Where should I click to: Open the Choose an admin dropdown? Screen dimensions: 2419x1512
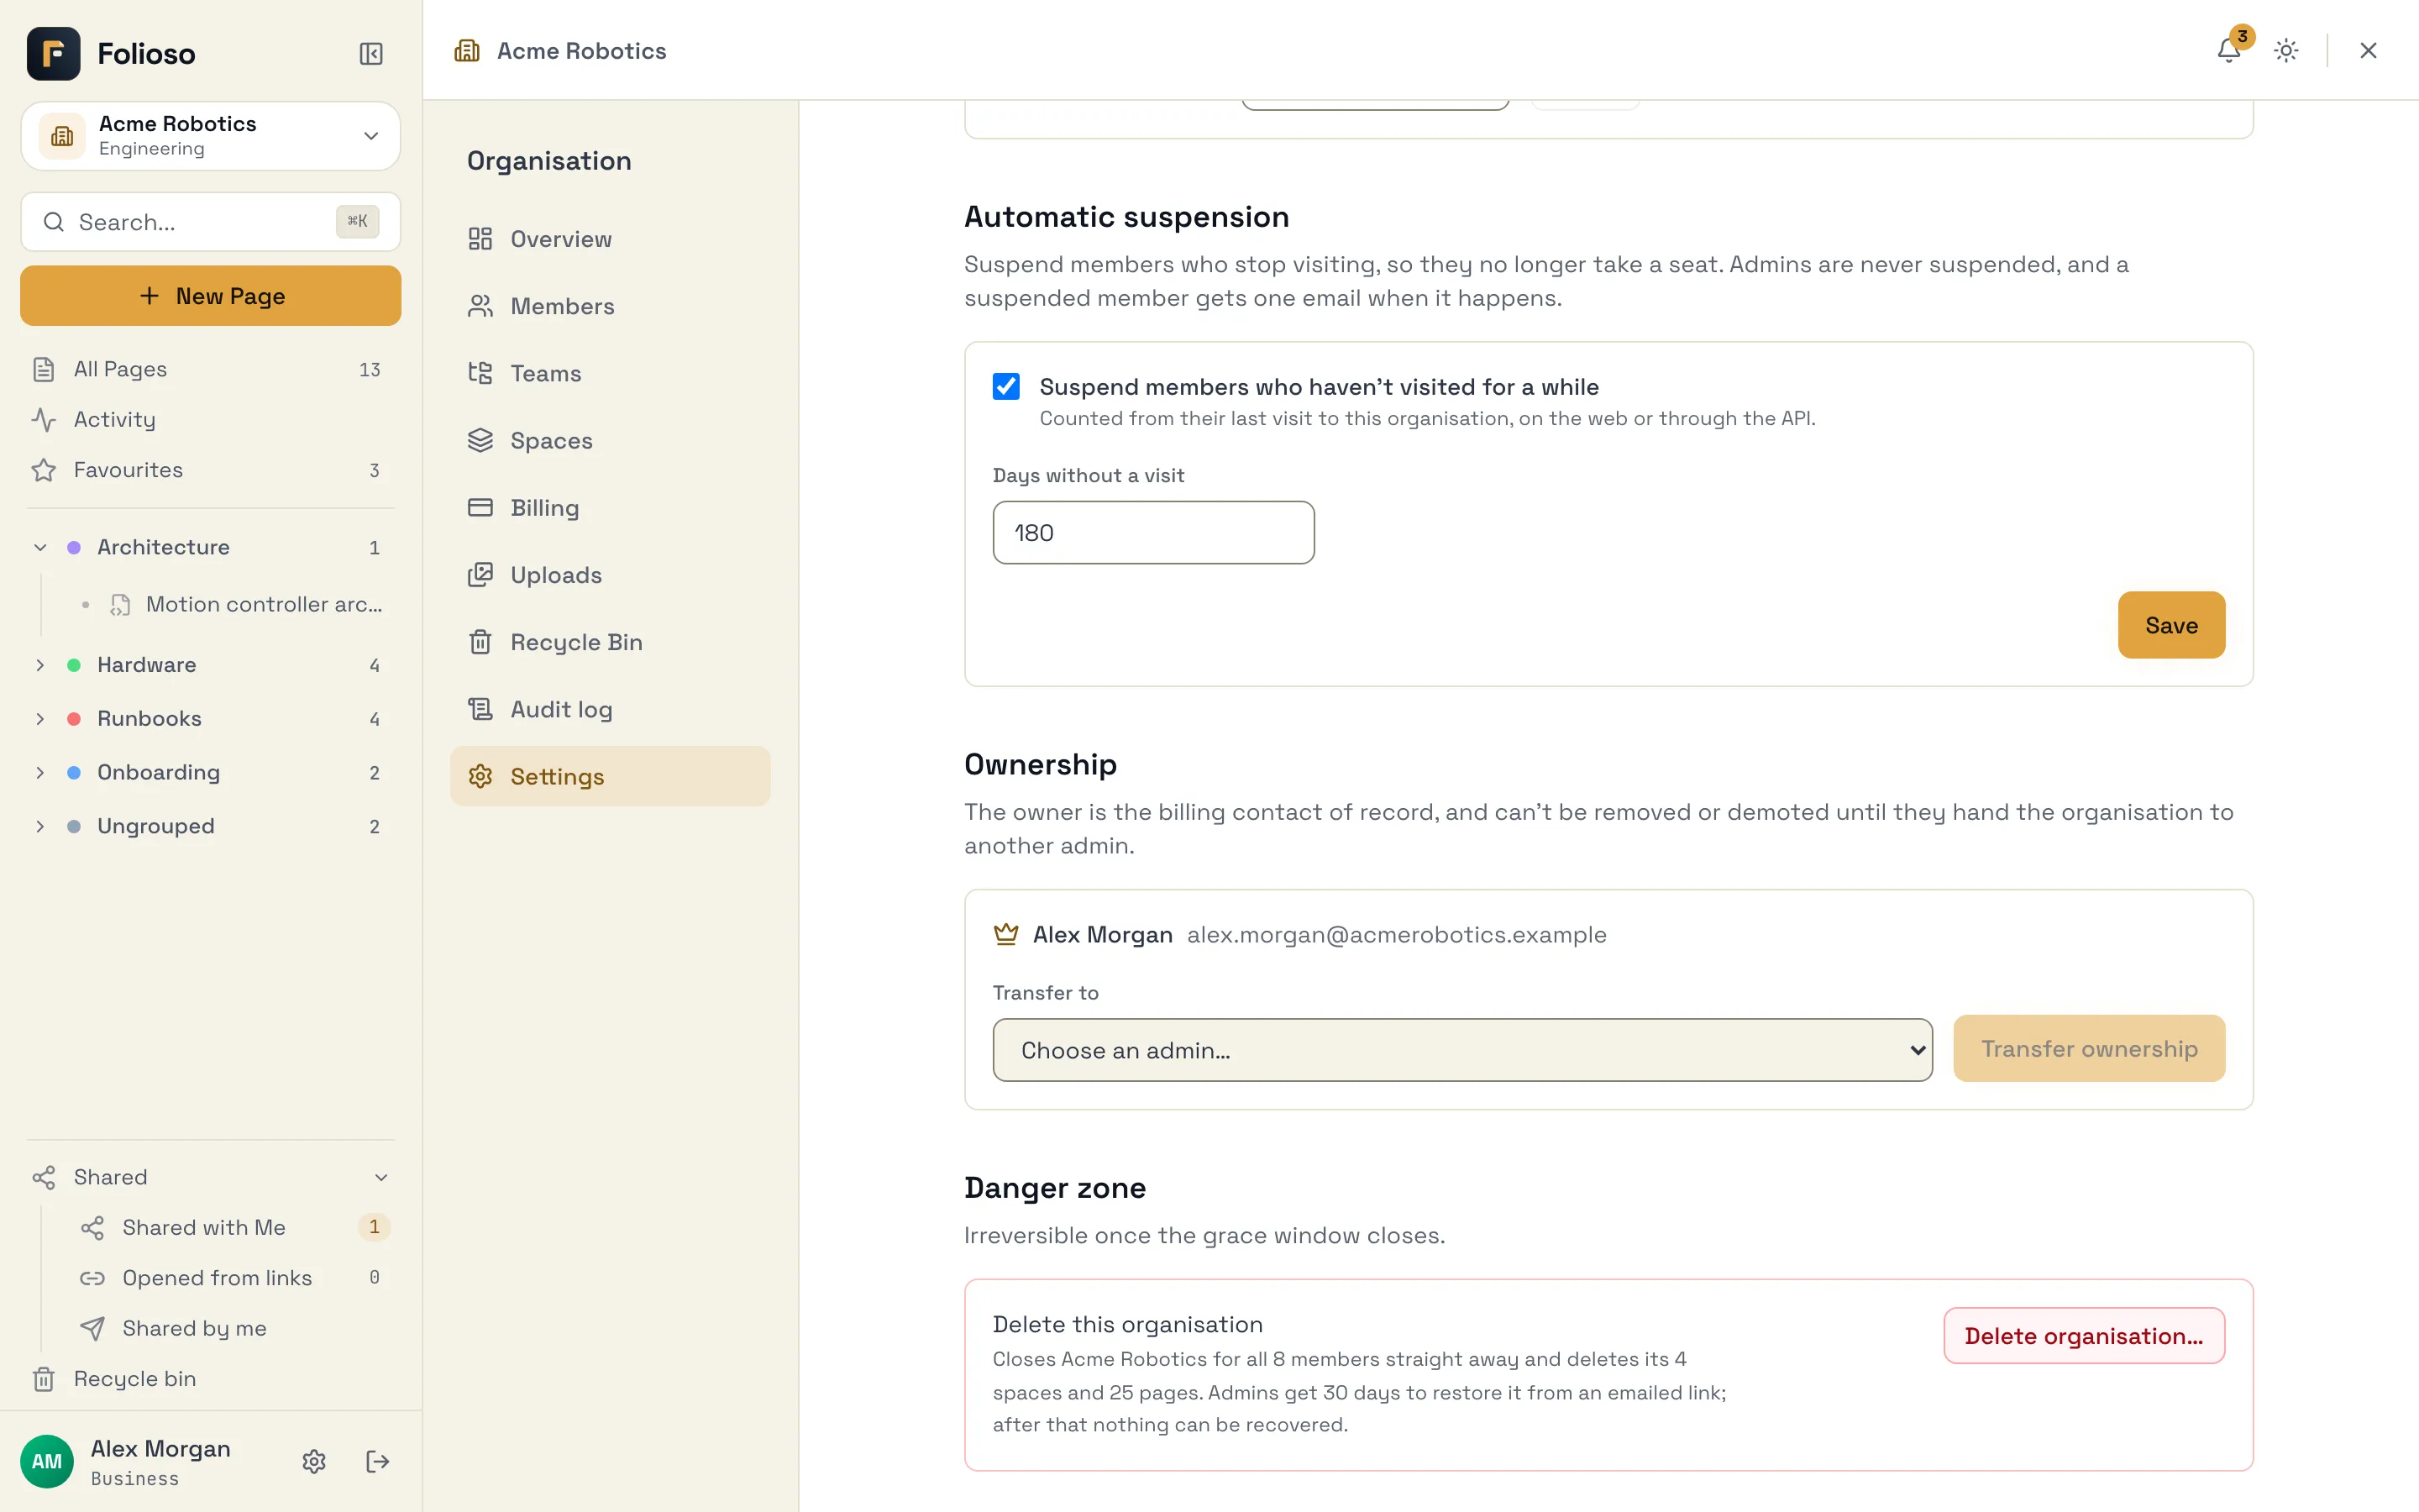1462,1050
